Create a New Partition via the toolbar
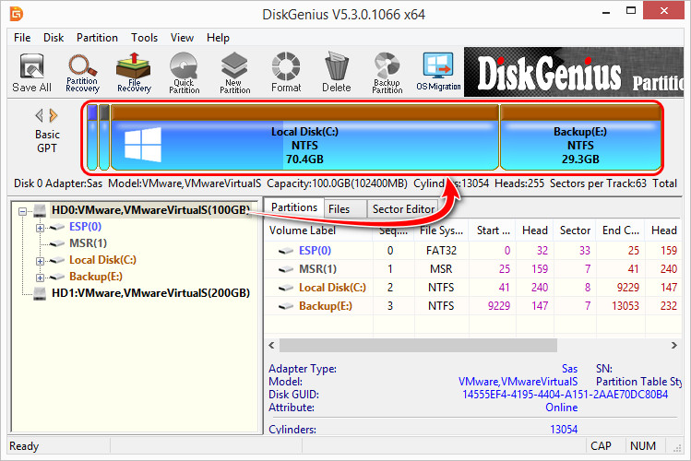 [235, 73]
